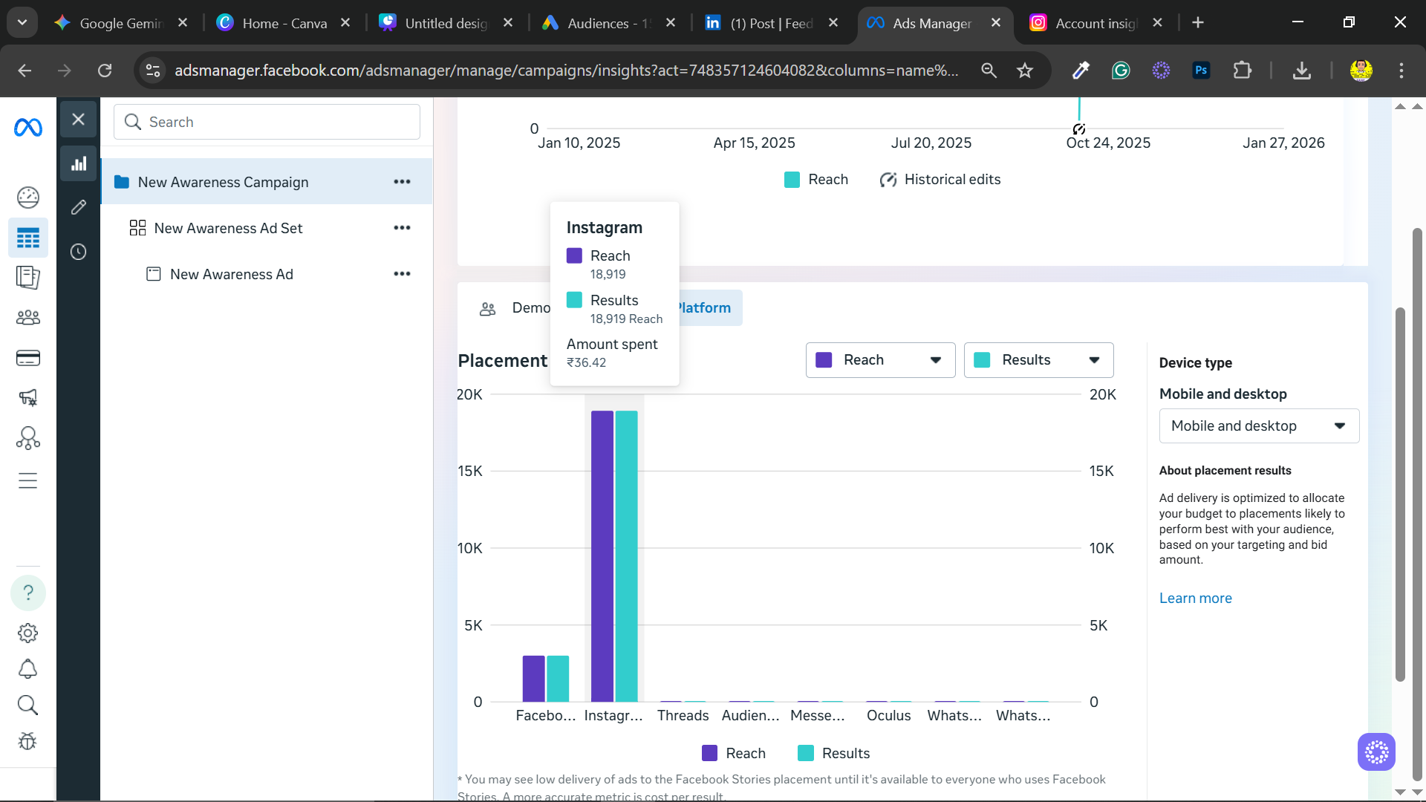Open New Awareness Campaign options menu
Screen dimensions: 1426x802
coord(402,182)
